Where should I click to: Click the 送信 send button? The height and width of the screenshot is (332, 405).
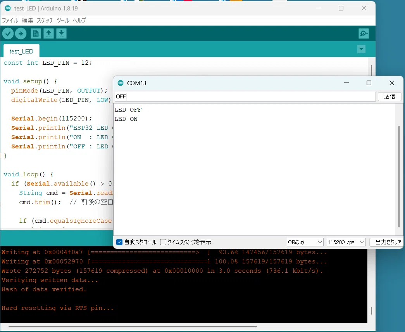[x=389, y=96]
